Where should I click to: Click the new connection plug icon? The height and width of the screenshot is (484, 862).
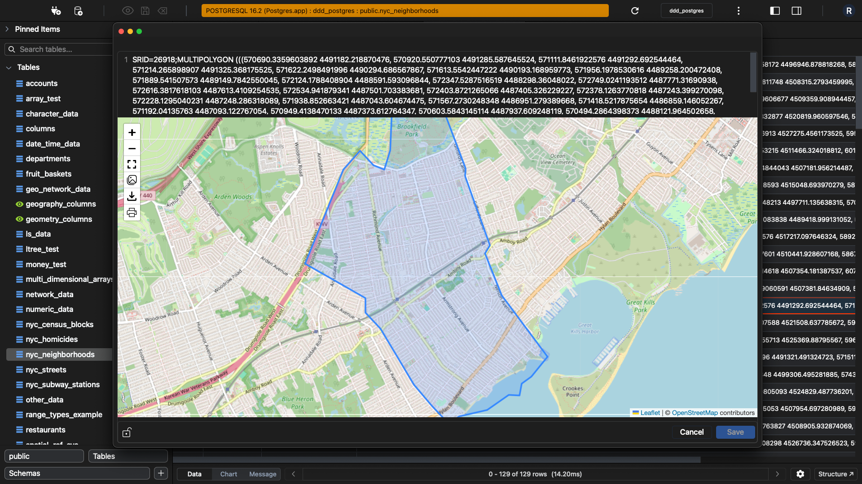56,11
